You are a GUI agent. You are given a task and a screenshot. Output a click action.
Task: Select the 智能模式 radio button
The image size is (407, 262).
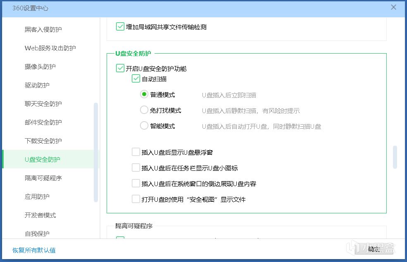144,126
